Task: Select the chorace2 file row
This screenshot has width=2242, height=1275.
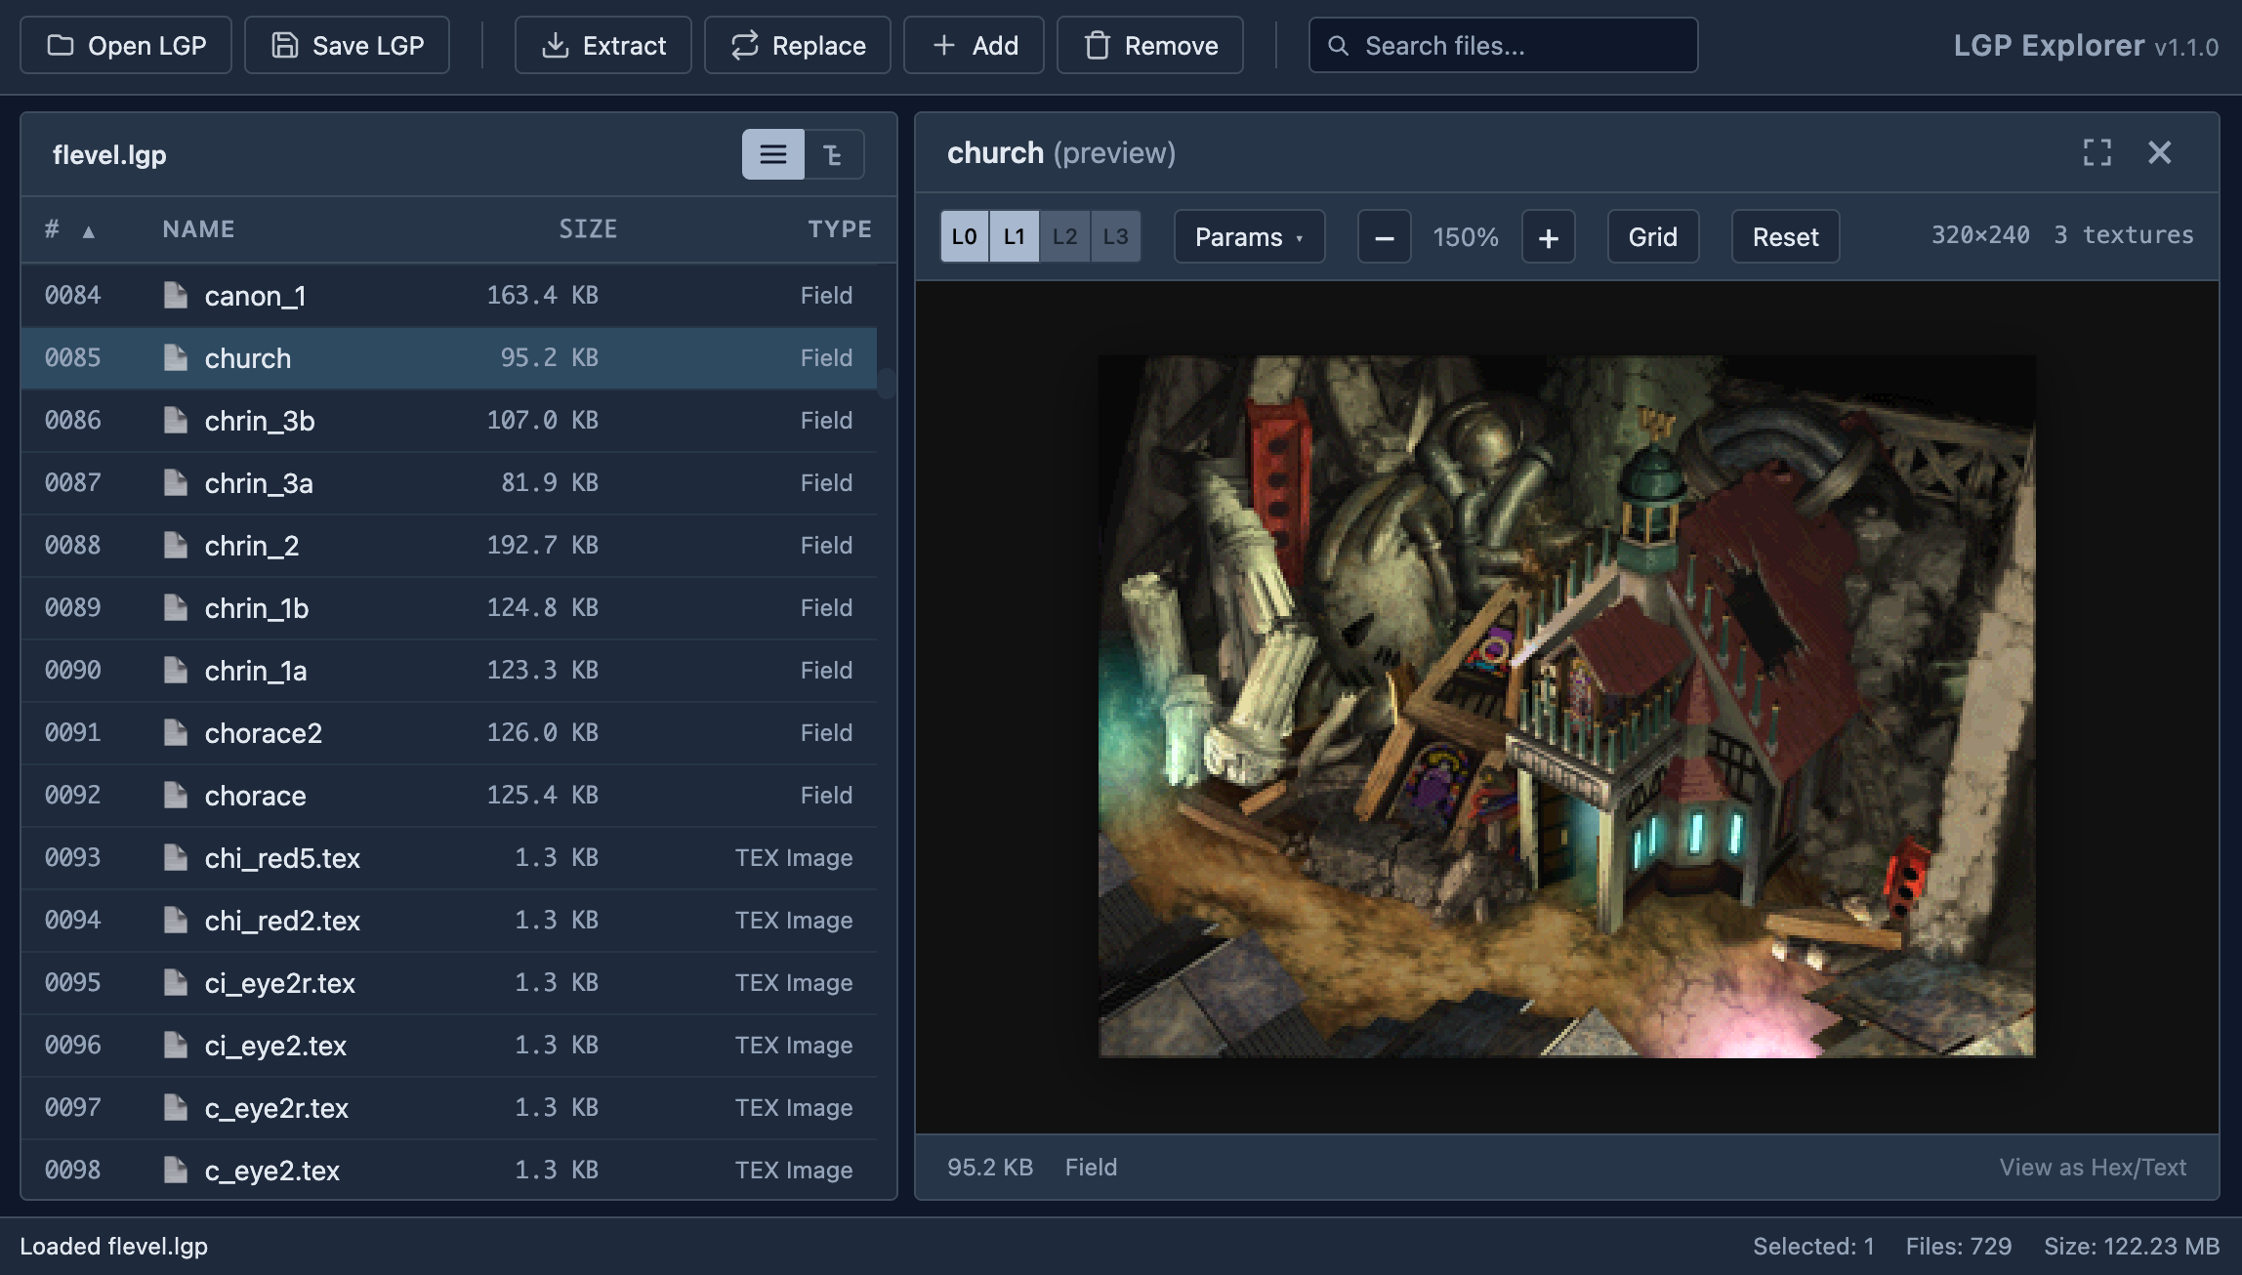Action: tap(449, 732)
